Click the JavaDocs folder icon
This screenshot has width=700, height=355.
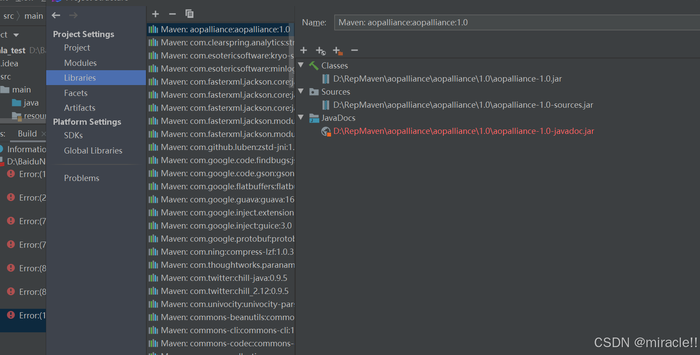(x=314, y=118)
